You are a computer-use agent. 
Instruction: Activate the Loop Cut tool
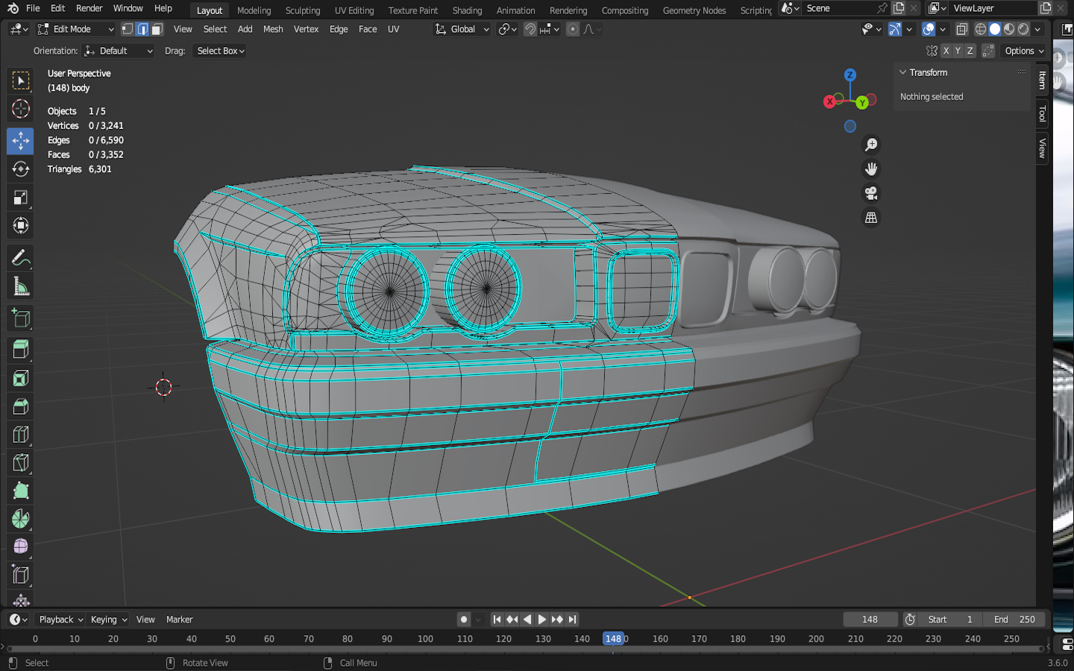[20, 435]
